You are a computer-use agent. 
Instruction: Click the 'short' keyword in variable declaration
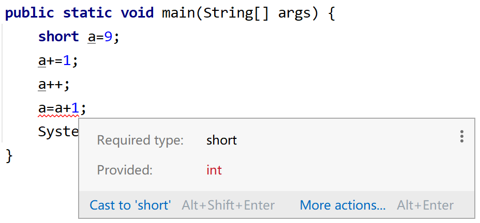[58, 37]
